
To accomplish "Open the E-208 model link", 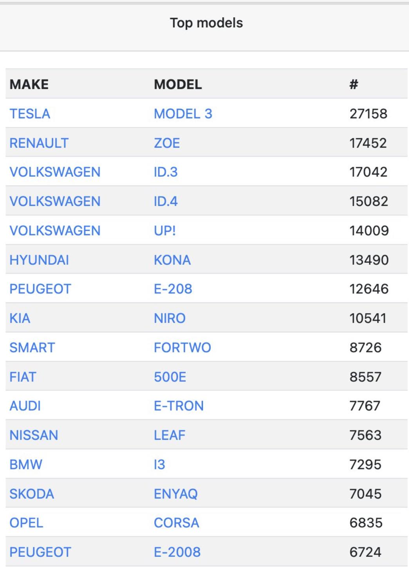I will (x=173, y=289).
